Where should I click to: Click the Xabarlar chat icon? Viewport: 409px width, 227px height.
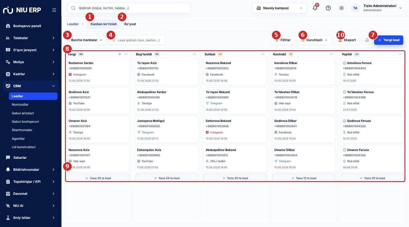point(8,157)
